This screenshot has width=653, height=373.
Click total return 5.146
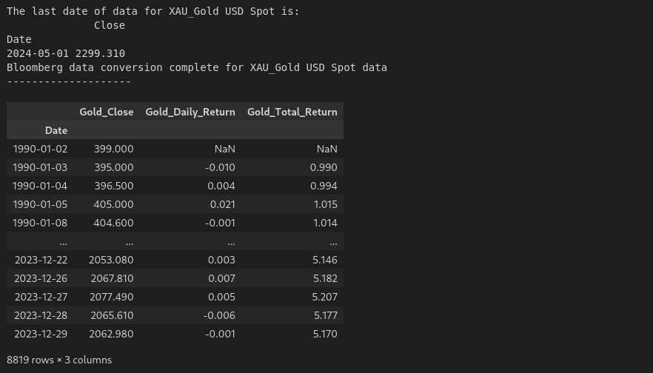[325, 260]
